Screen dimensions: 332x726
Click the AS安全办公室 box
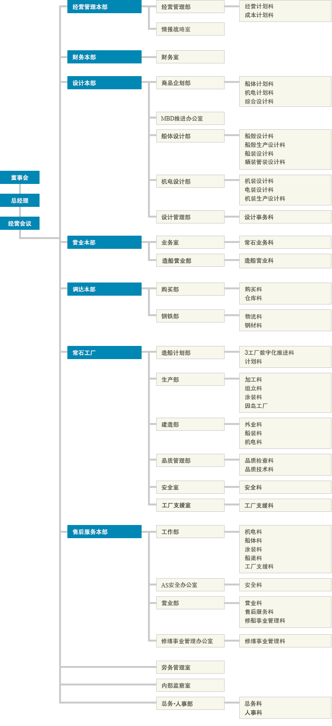coord(190,585)
